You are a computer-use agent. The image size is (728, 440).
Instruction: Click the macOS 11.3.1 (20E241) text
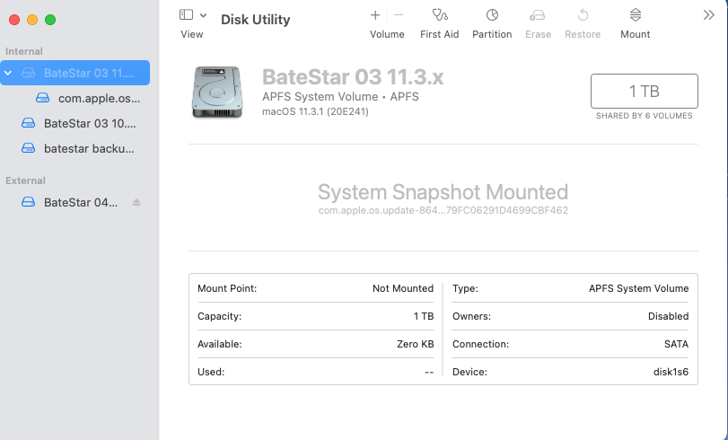[315, 111]
